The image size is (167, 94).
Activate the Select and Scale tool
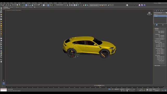coord(30,5)
